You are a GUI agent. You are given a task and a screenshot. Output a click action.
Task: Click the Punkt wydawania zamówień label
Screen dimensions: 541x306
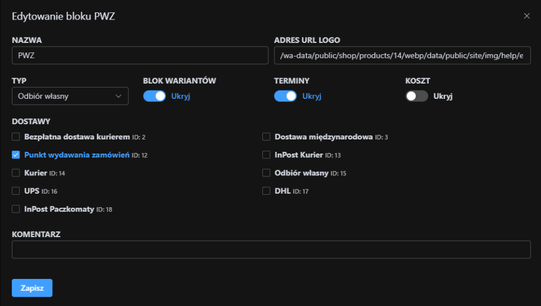(76, 155)
